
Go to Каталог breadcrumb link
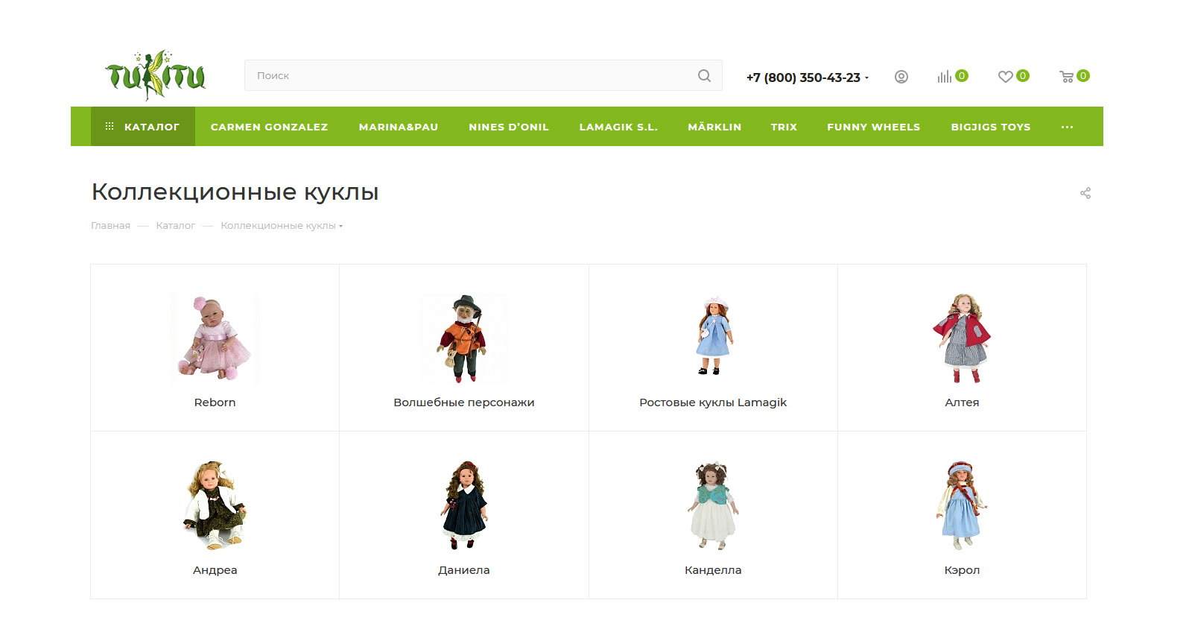coord(176,226)
